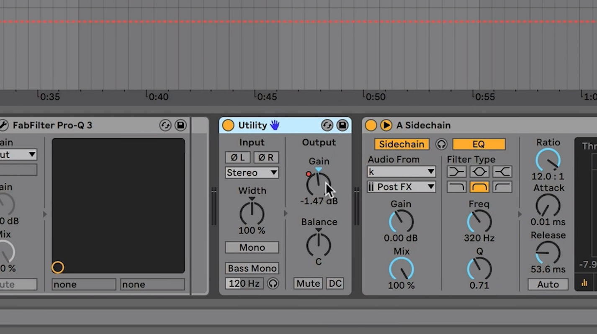Viewport: 597px width, 334px height.
Task: Toggle the Utility device activator button
Action: coord(228,125)
